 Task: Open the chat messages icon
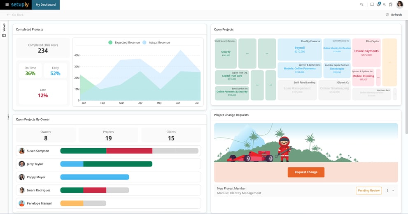(372, 5)
